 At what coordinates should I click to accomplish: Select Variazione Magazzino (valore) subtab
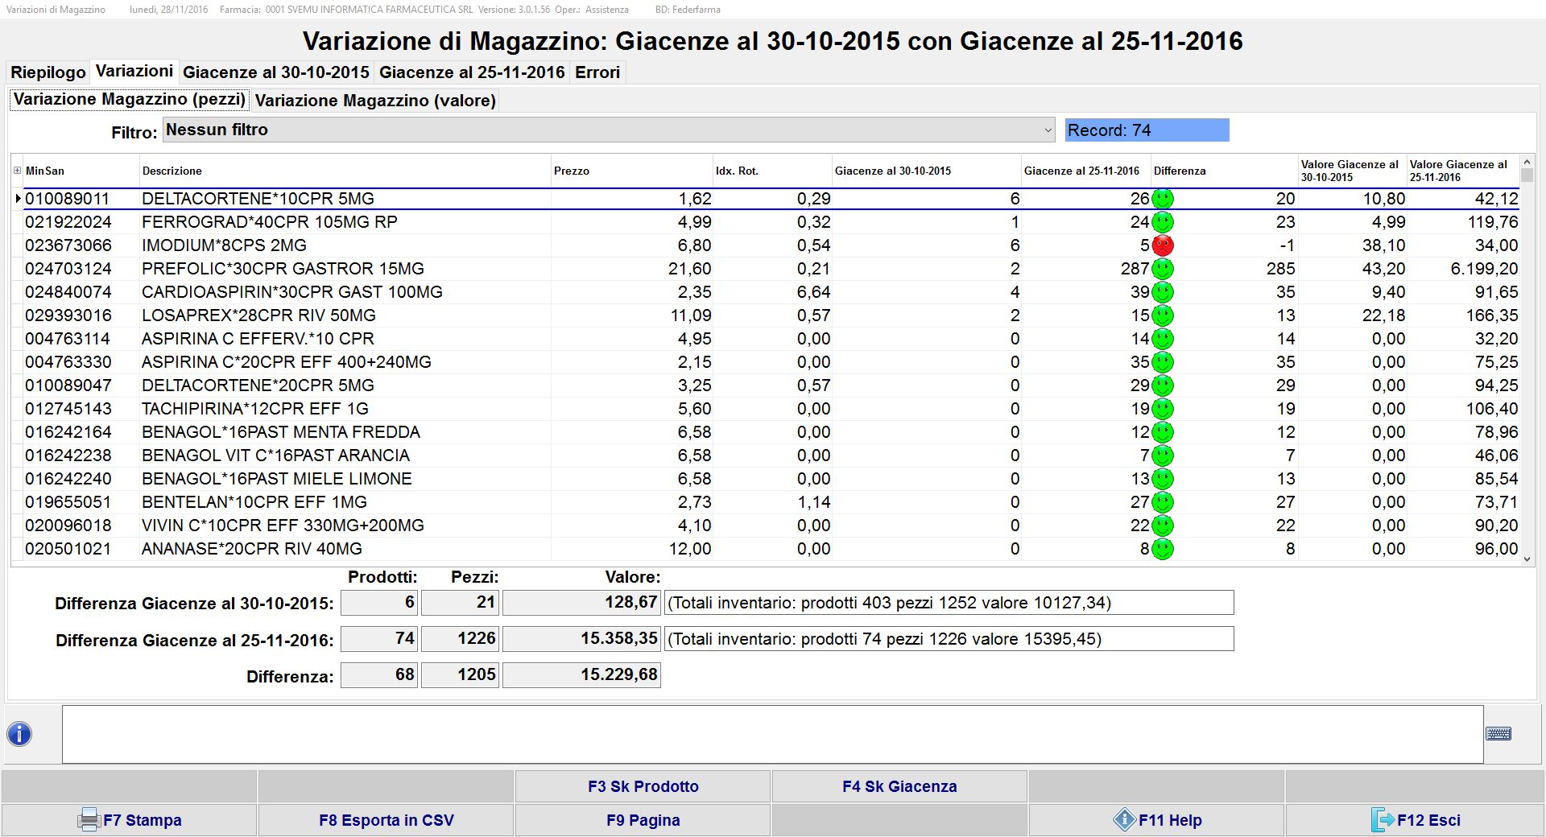[375, 101]
